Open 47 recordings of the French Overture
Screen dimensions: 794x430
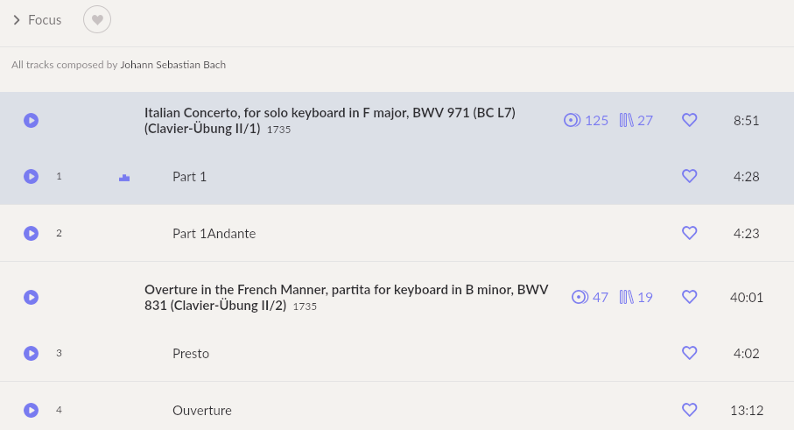[x=590, y=297]
